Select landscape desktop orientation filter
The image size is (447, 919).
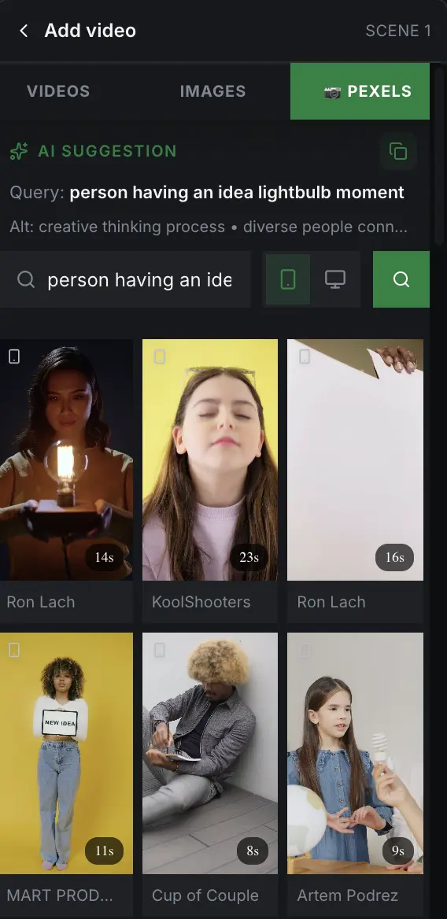335,279
